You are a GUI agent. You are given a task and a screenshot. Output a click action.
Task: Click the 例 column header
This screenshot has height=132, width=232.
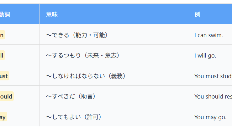pos(197,14)
